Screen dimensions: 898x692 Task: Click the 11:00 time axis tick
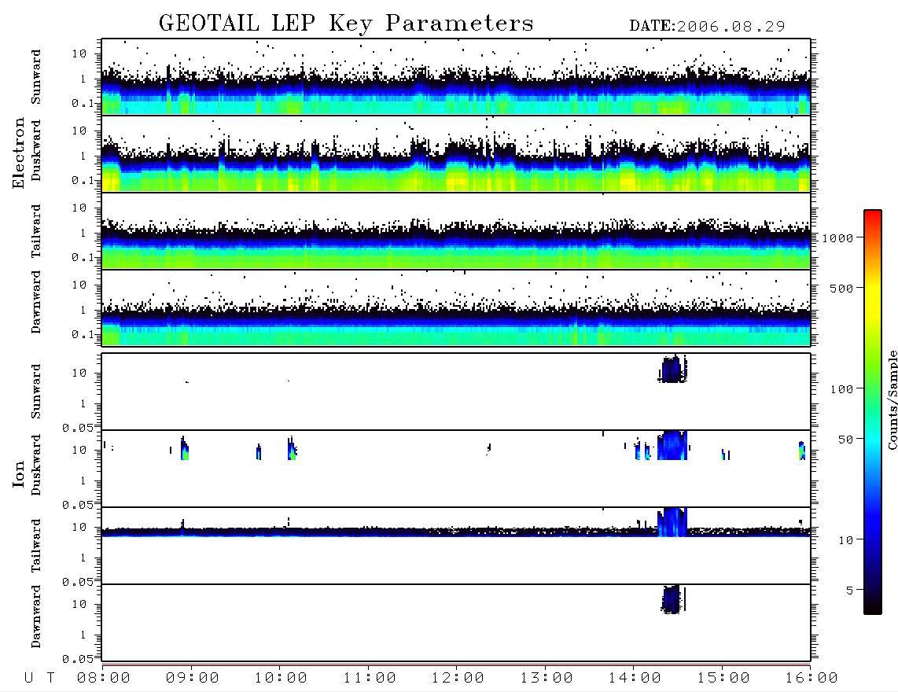(370, 678)
